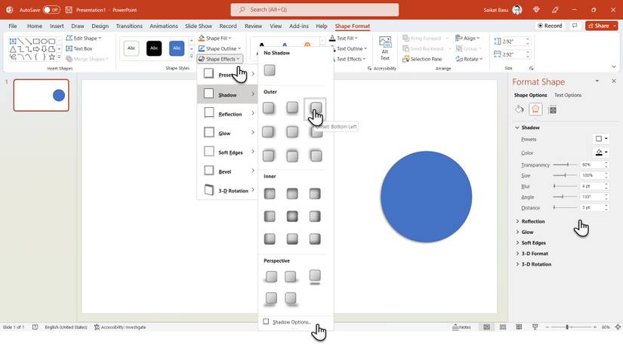Expand the 3-D Rotation section in pane
The width and height of the screenshot is (623, 345).
click(534, 264)
